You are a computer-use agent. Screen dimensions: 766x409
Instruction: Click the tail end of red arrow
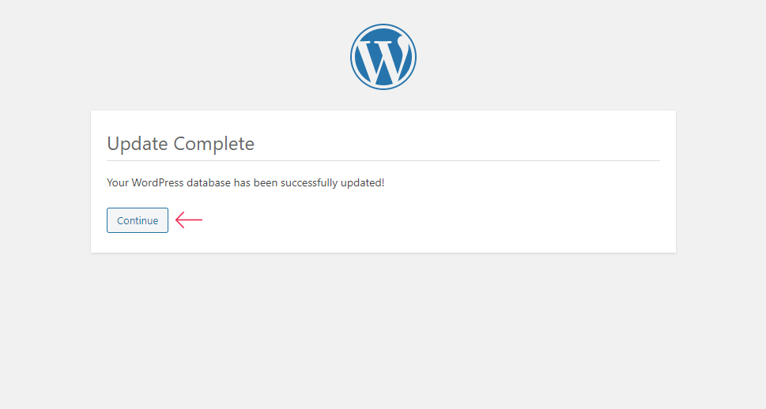pos(200,220)
